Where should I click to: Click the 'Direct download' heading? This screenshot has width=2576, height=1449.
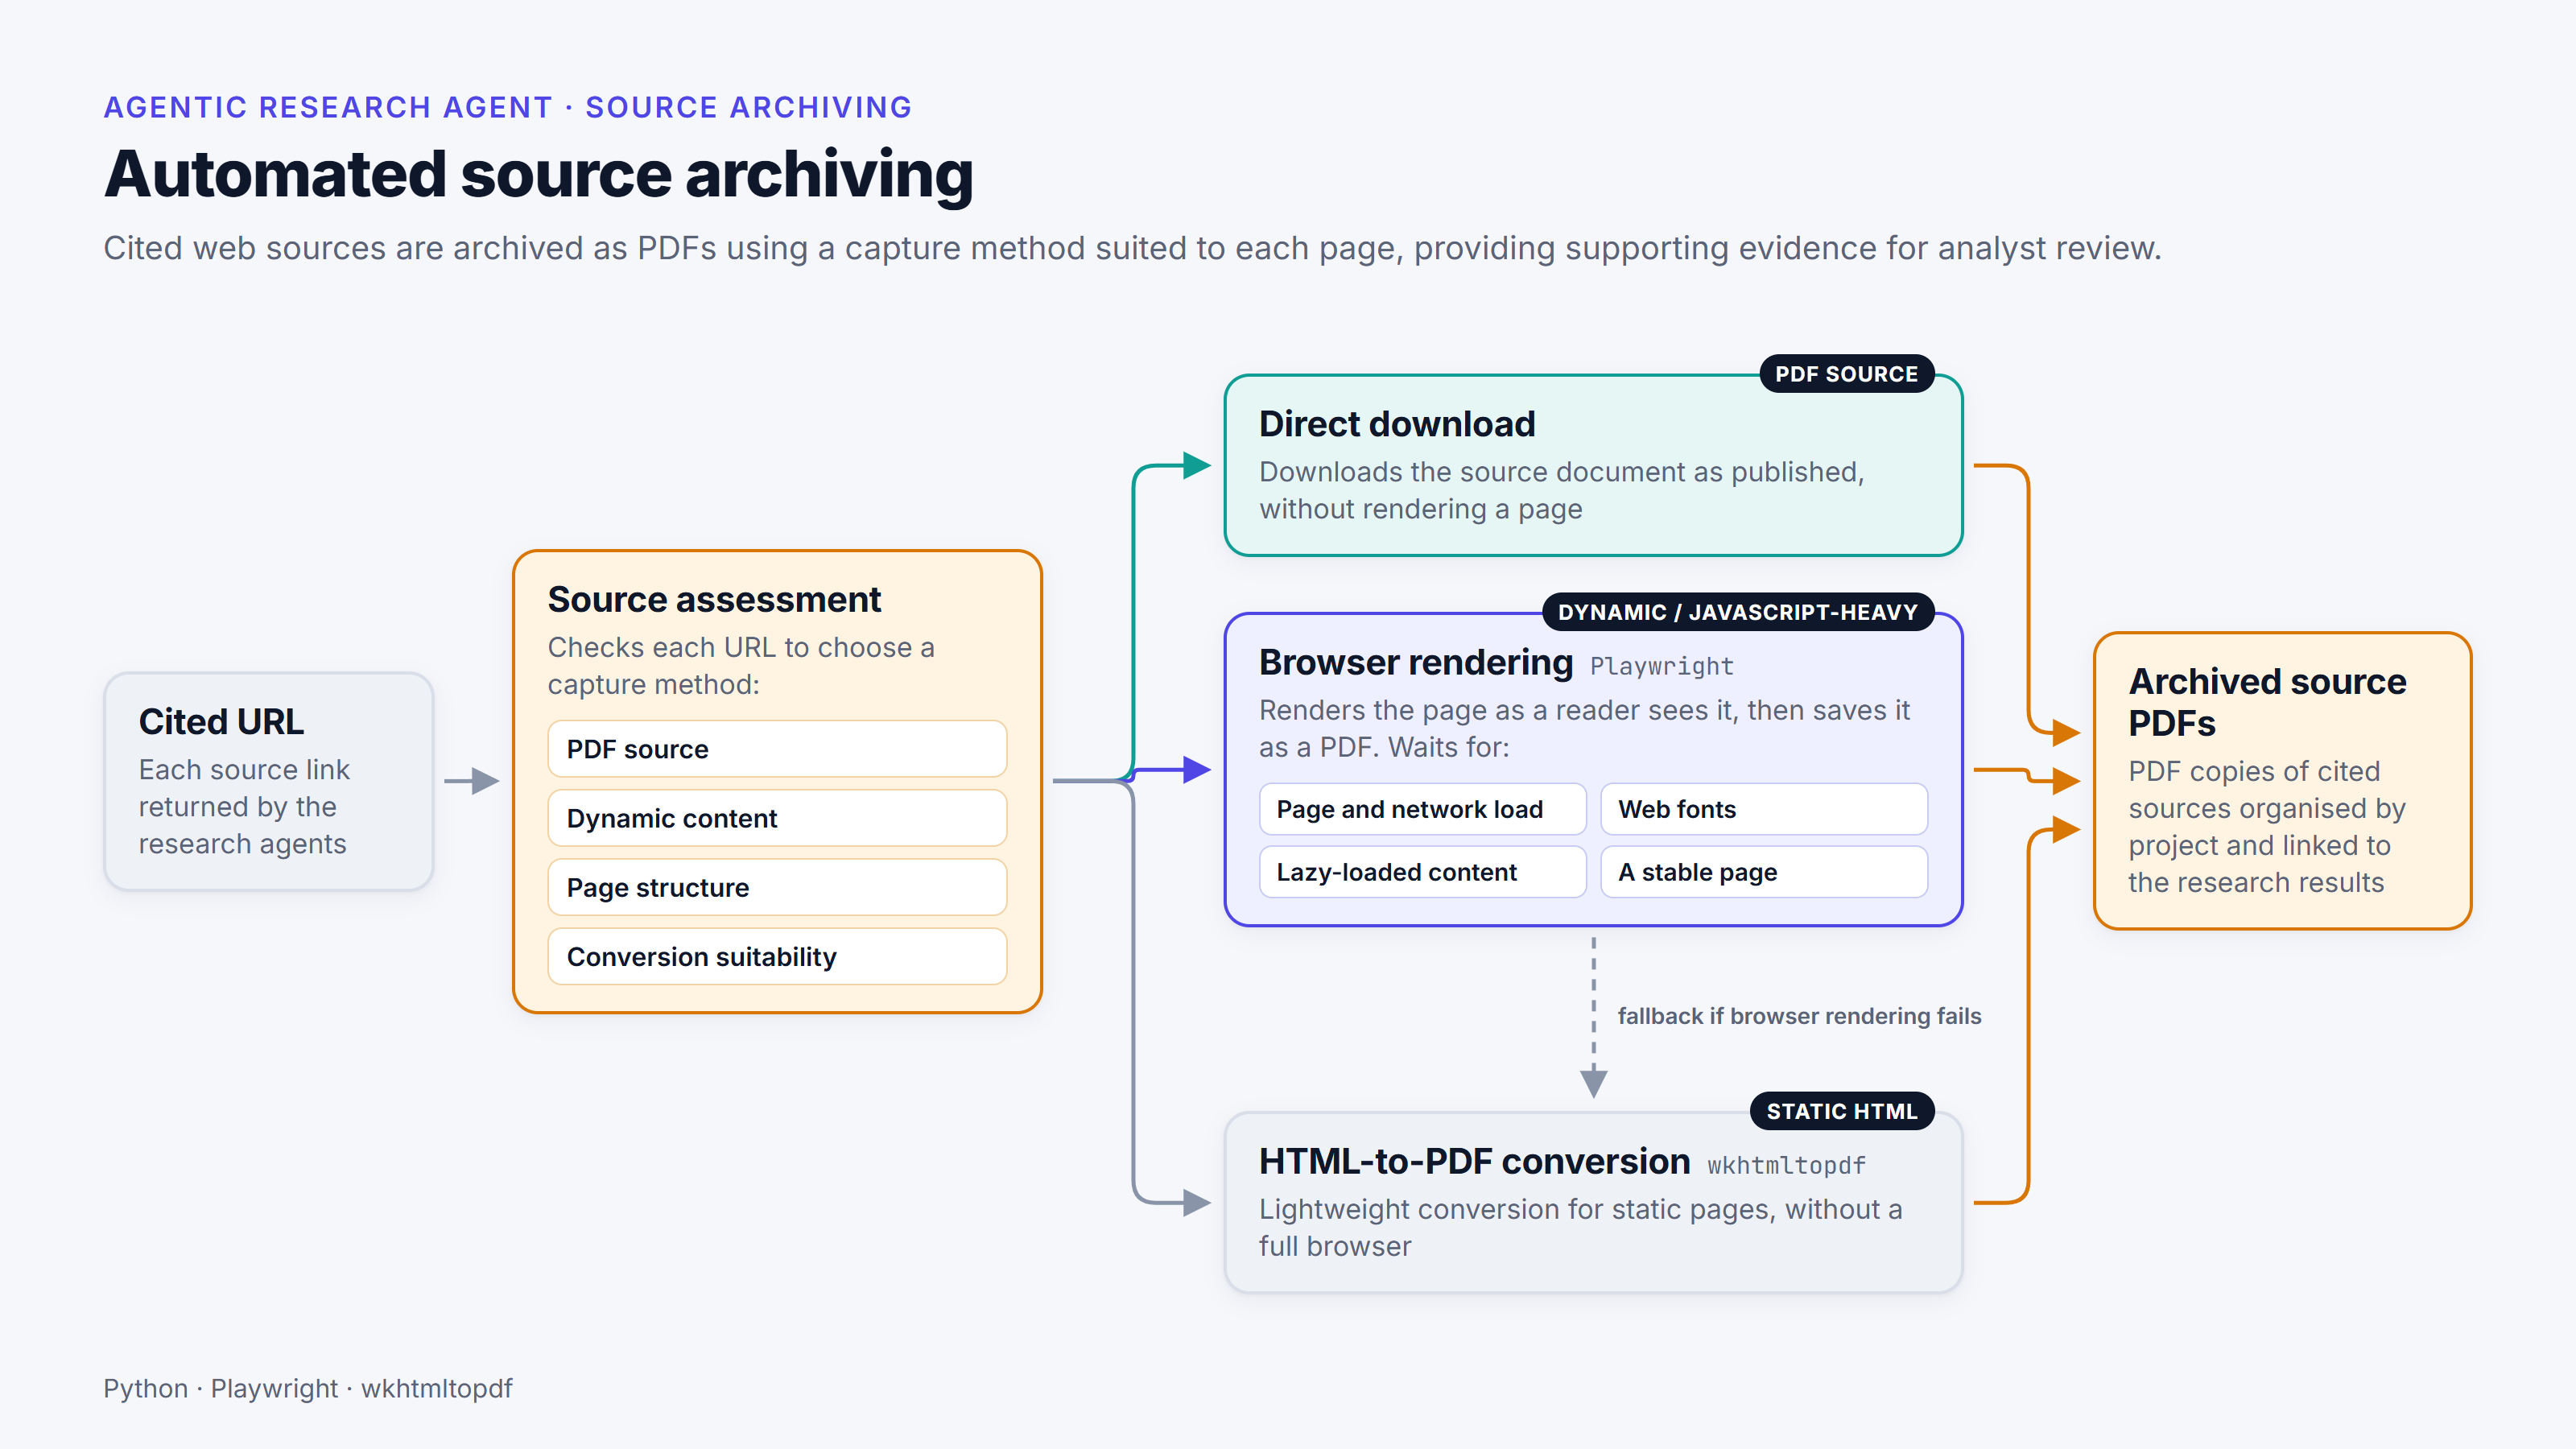1397,424
